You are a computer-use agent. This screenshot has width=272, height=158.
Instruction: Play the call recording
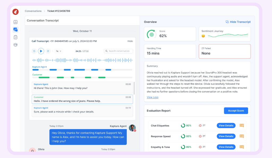(41, 51)
